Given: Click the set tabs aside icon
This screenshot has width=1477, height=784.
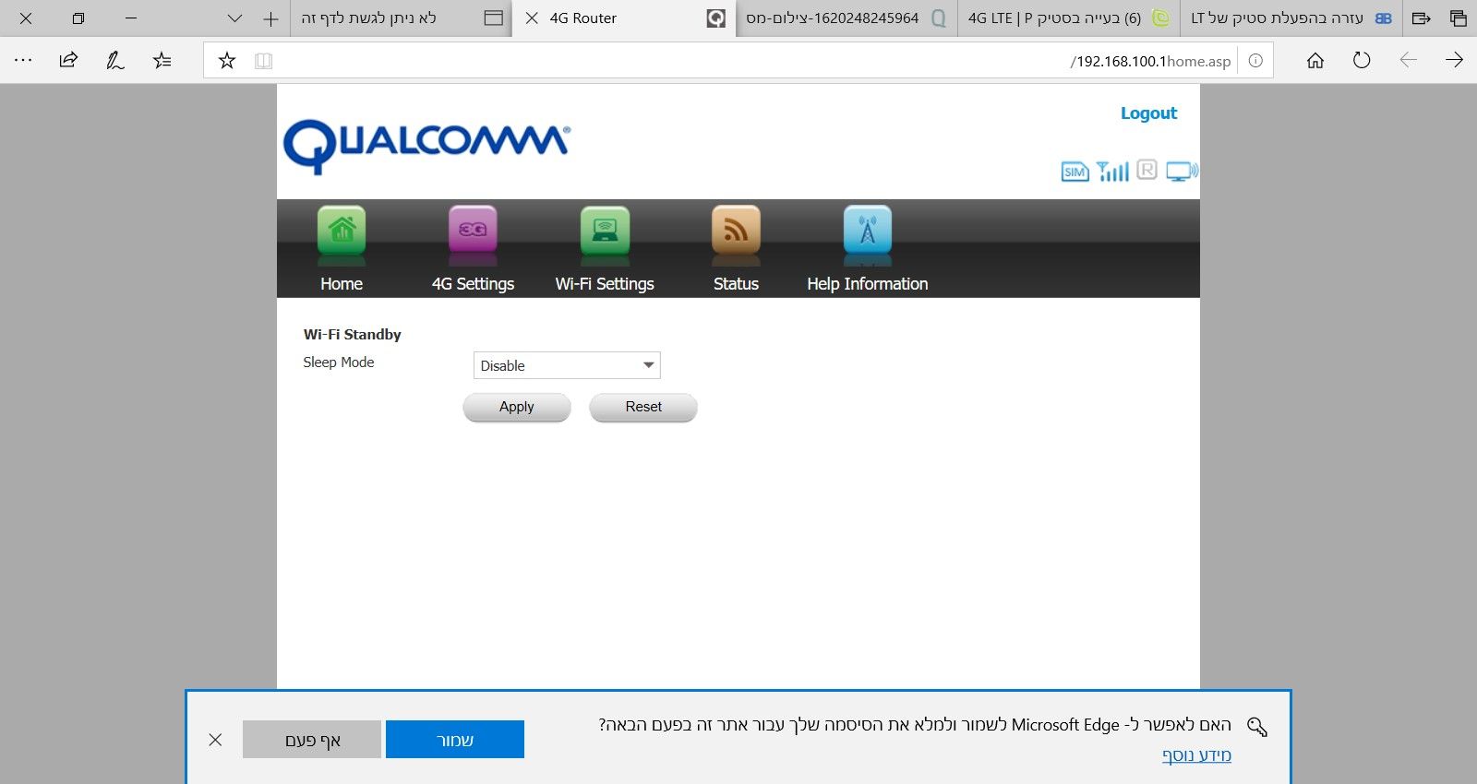Looking at the screenshot, I should [x=1422, y=18].
